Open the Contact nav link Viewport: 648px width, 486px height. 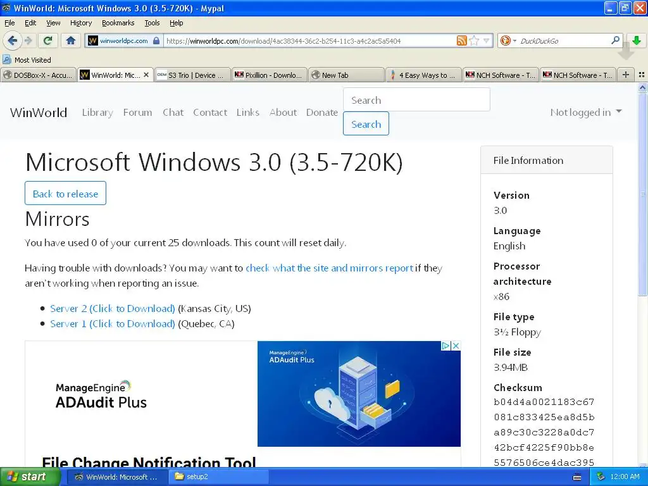(x=210, y=113)
